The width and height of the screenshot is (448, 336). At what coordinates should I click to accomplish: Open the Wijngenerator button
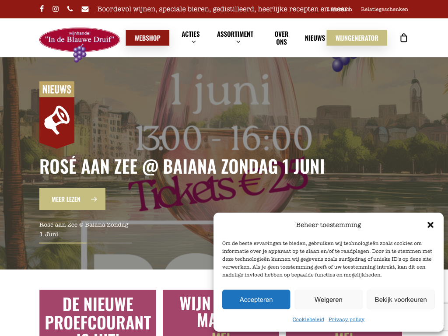click(x=357, y=38)
